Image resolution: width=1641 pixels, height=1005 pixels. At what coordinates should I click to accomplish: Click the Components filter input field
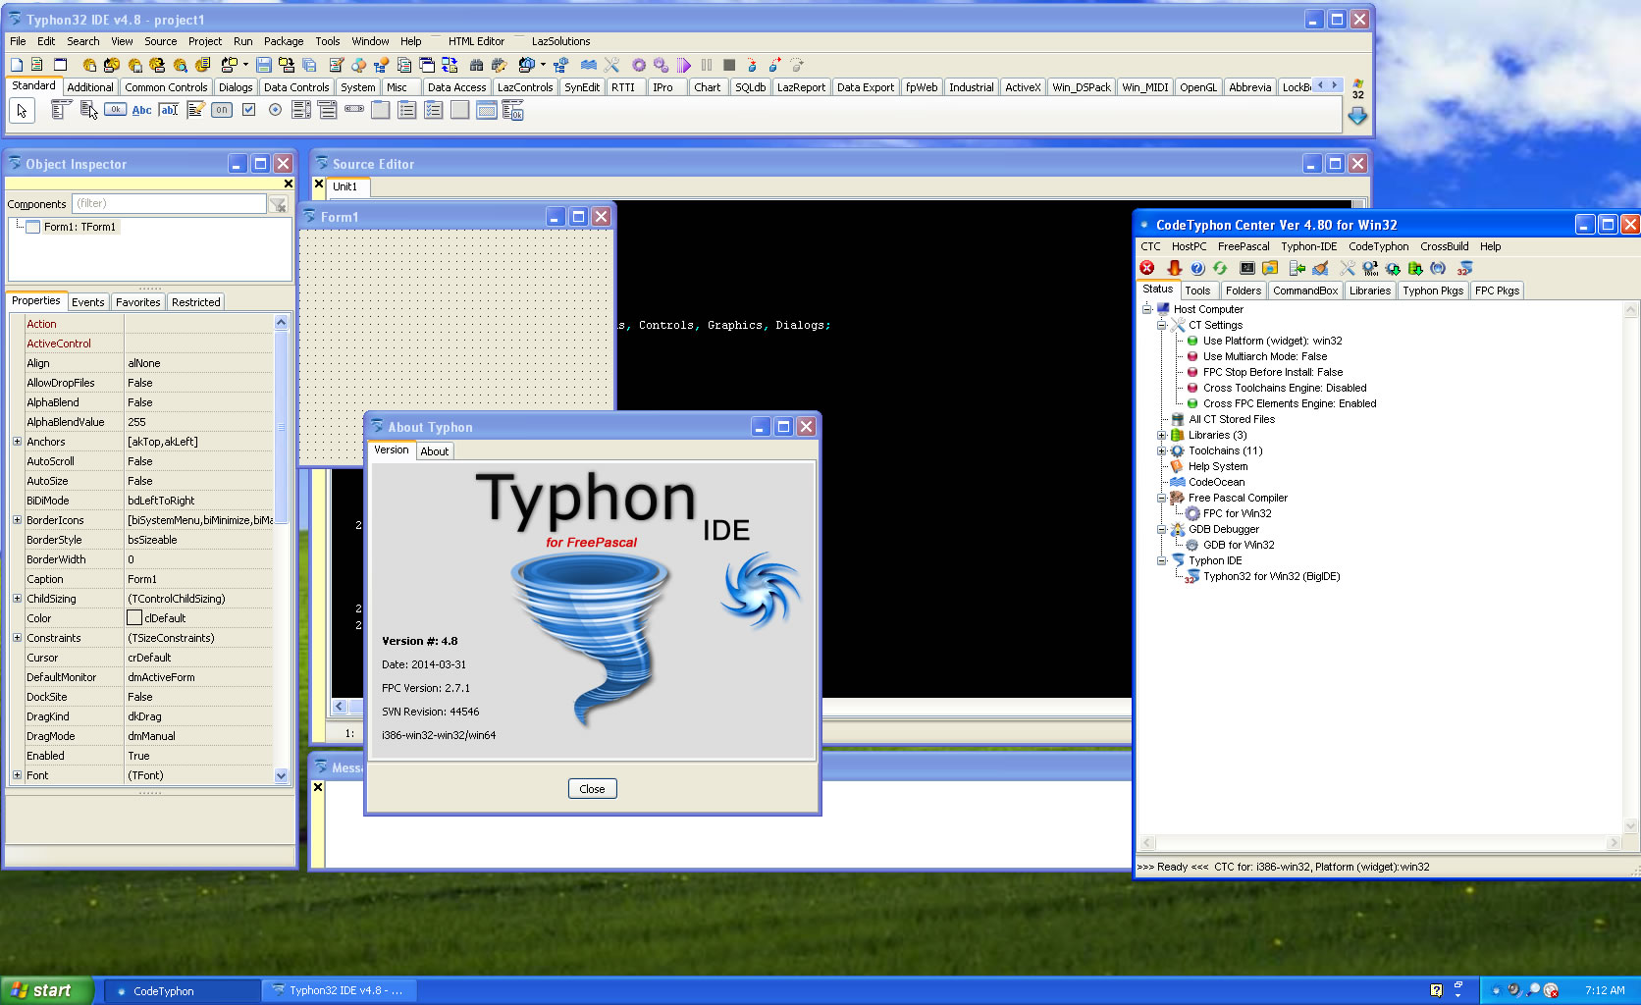coord(169,203)
